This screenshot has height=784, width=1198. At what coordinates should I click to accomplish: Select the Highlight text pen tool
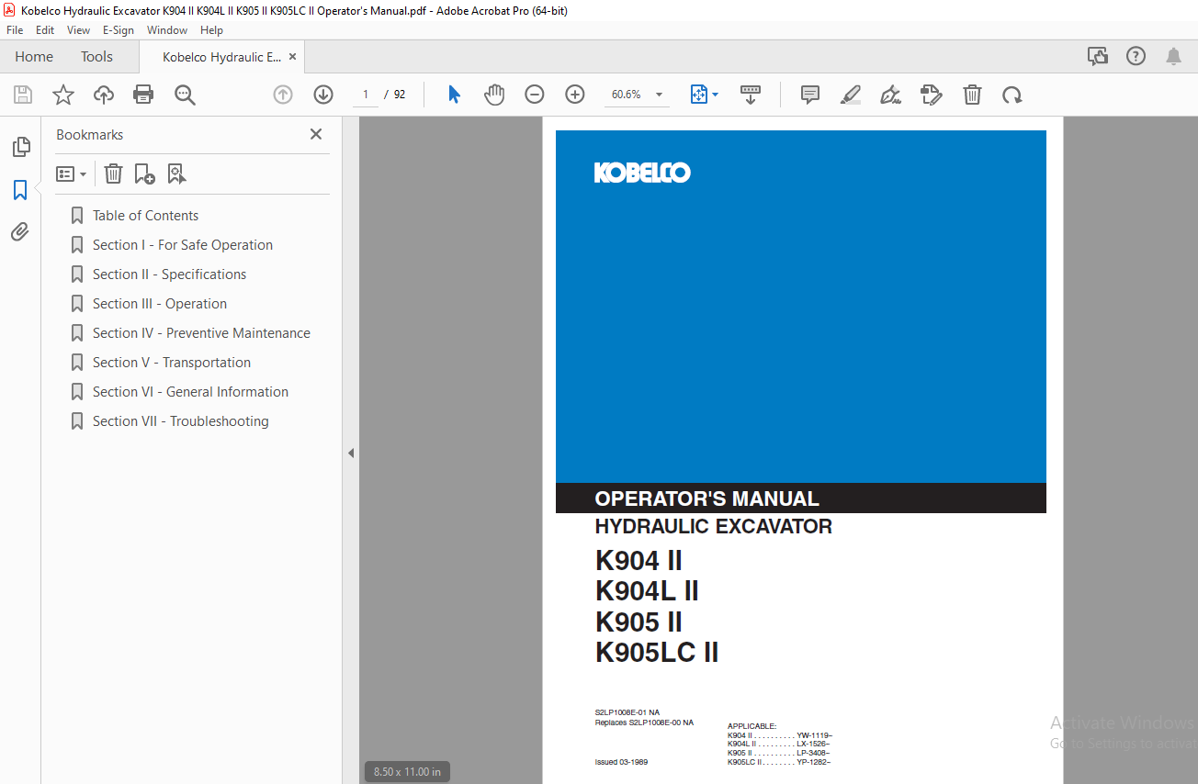point(851,95)
